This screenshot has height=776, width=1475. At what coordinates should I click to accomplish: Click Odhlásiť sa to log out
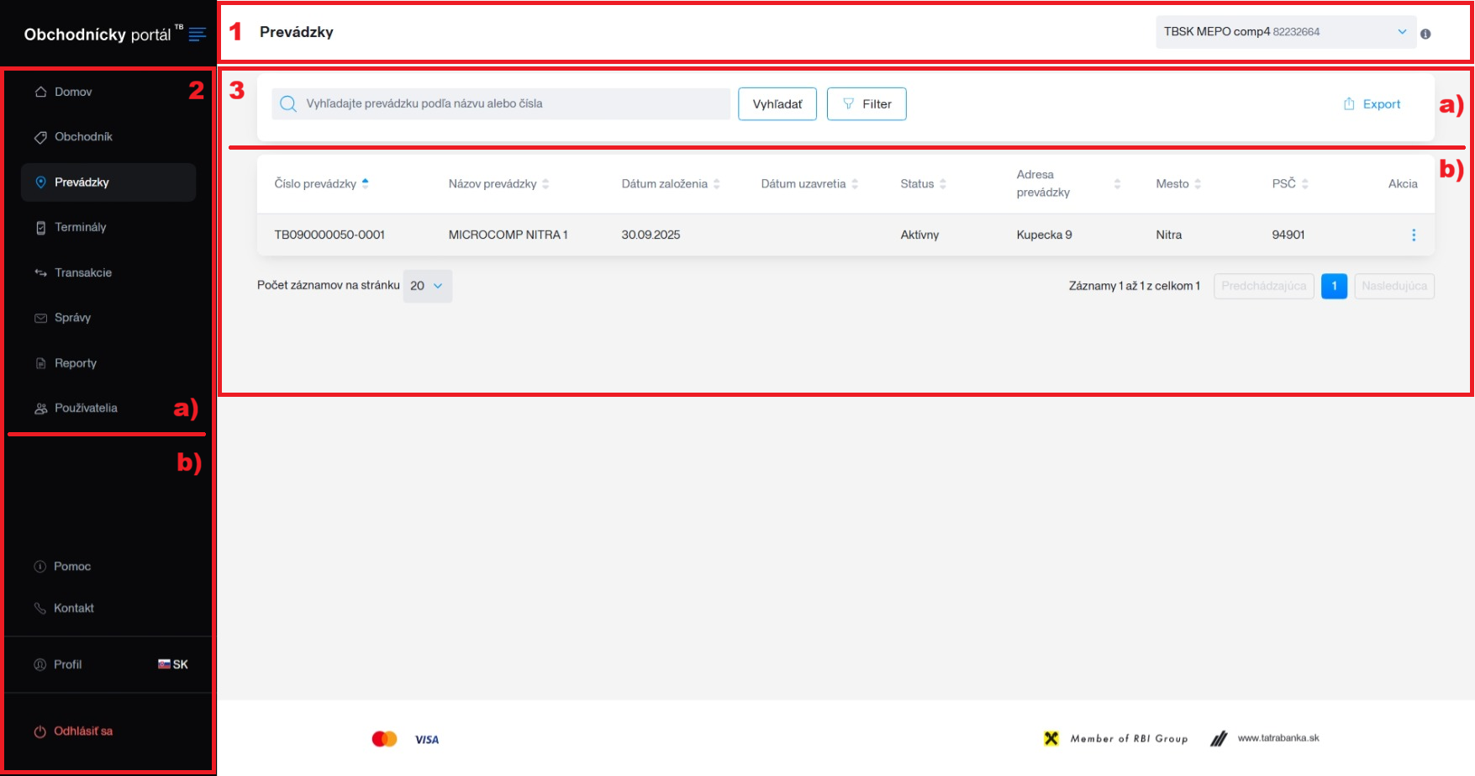click(82, 731)
